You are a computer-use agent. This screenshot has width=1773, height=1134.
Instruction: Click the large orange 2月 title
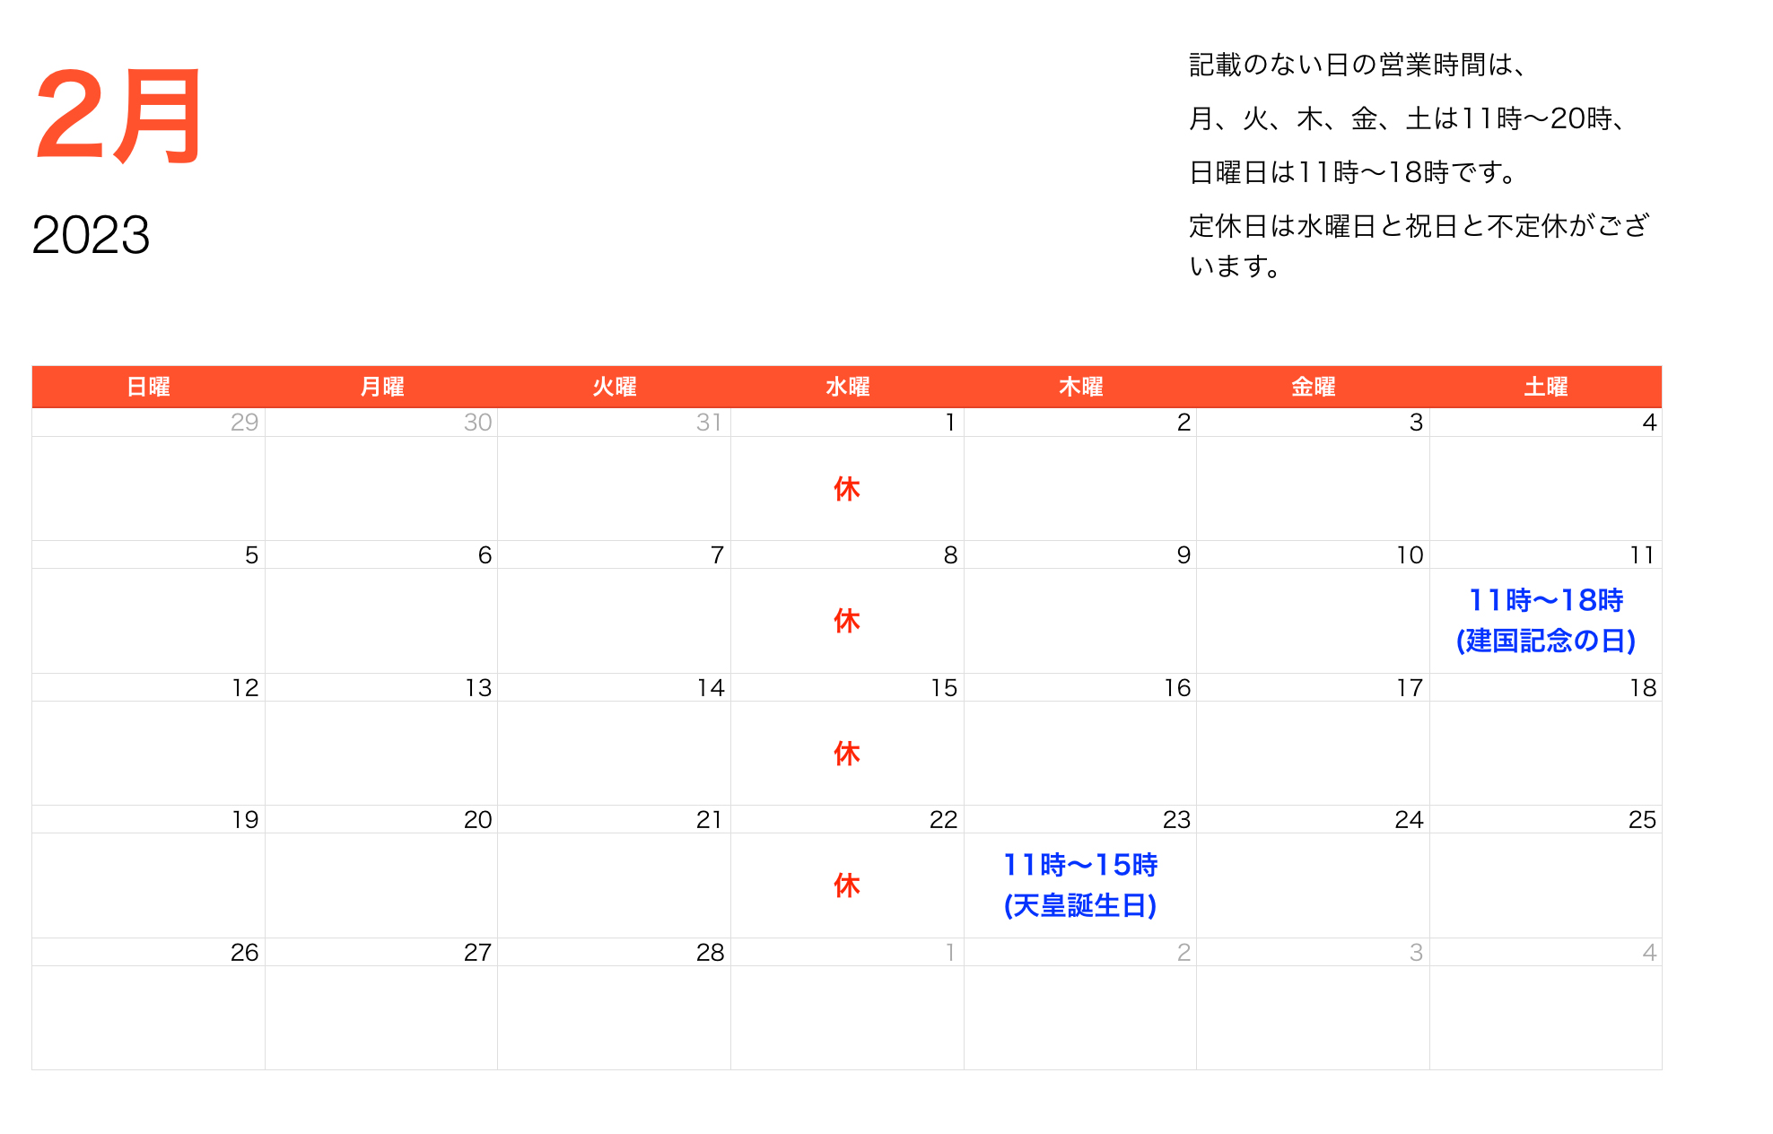[118, 116]
